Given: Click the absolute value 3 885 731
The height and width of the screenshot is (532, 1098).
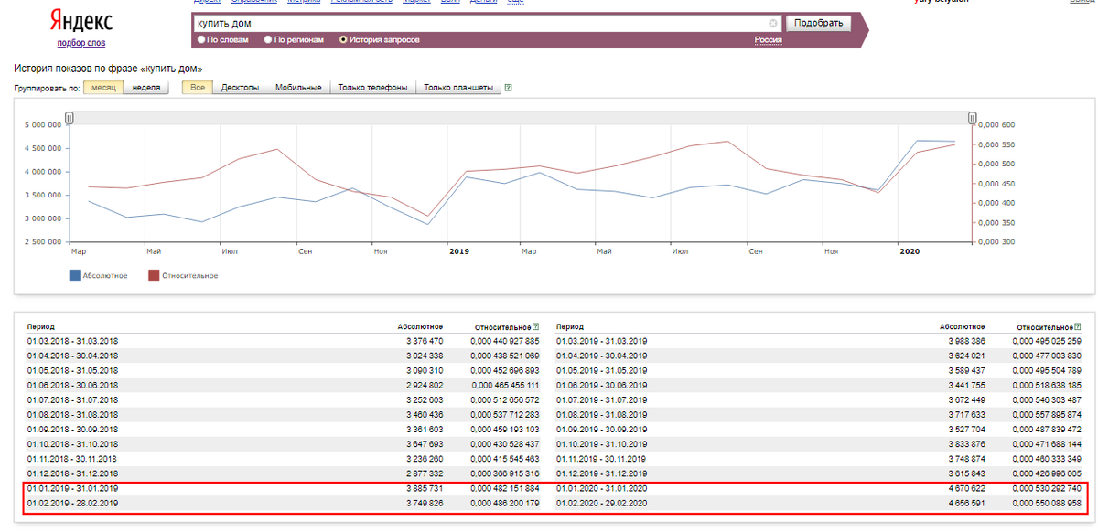Looking at the screenshot, I should click(x=424, y=488).
